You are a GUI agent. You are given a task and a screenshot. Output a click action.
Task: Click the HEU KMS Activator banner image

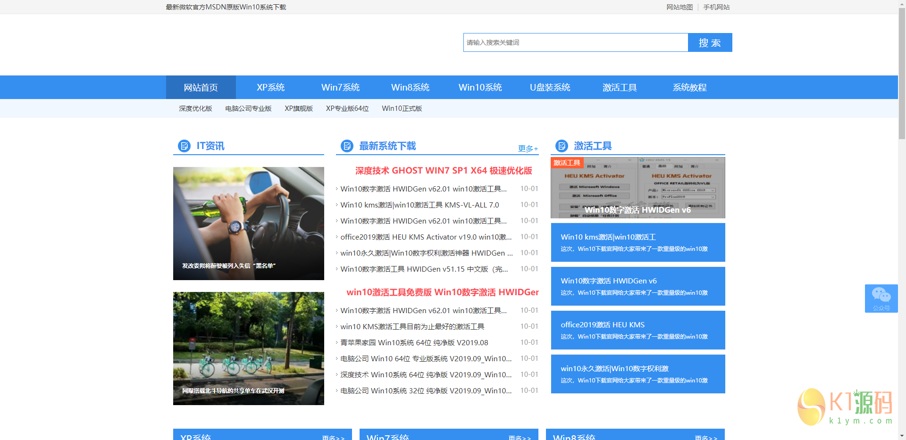pos(638,188)
